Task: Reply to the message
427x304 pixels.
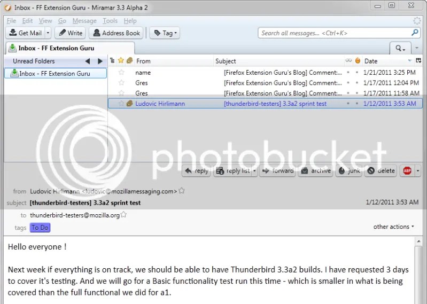Action: pyautogui.click(x=196, y=171)
